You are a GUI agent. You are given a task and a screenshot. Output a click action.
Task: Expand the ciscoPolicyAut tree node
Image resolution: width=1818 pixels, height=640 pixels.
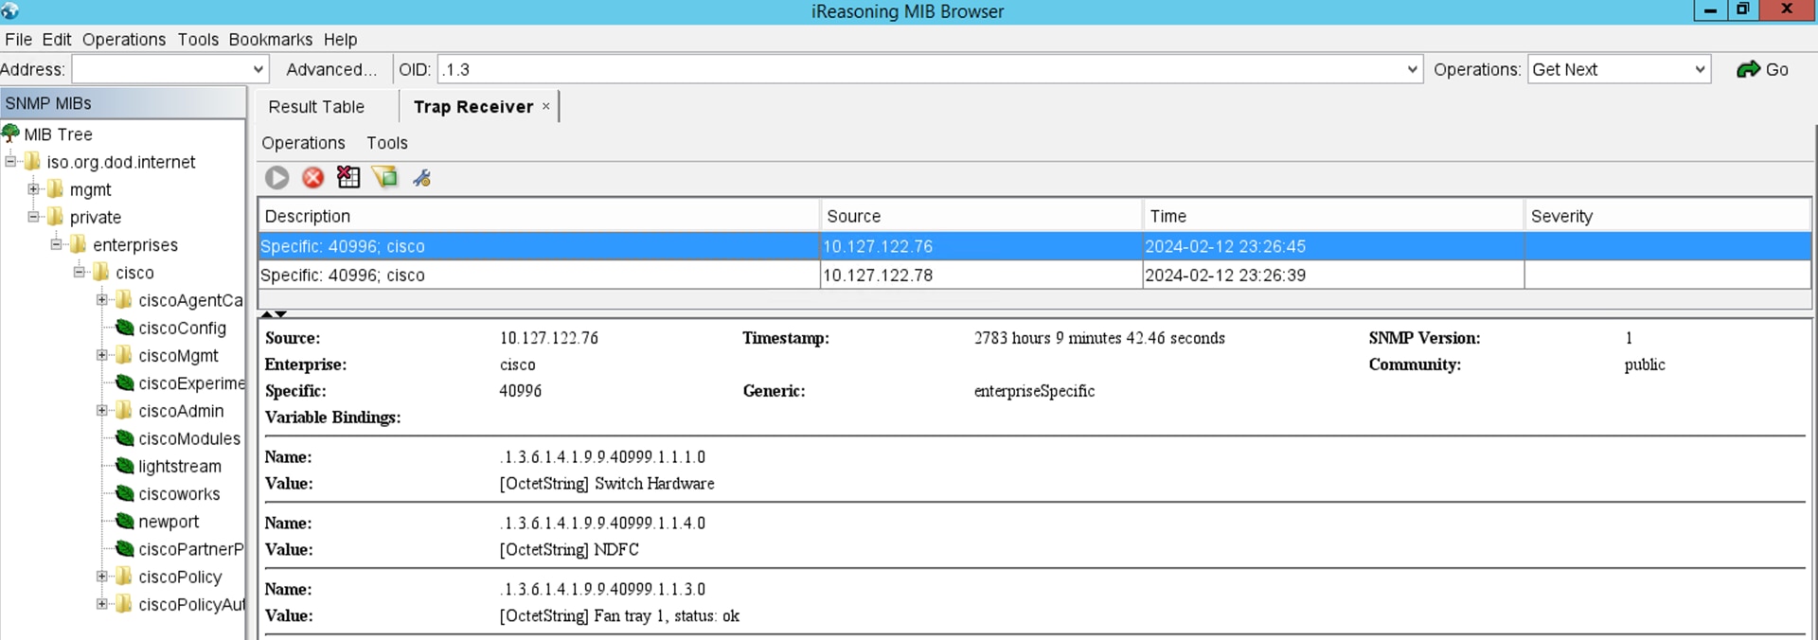click(x=102, y=603)
